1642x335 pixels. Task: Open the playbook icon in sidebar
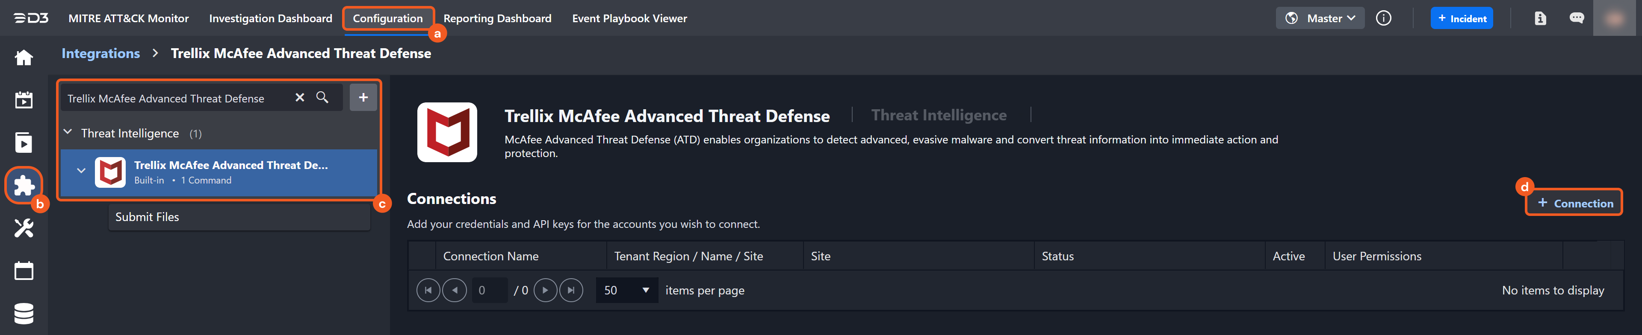(24, 143)
